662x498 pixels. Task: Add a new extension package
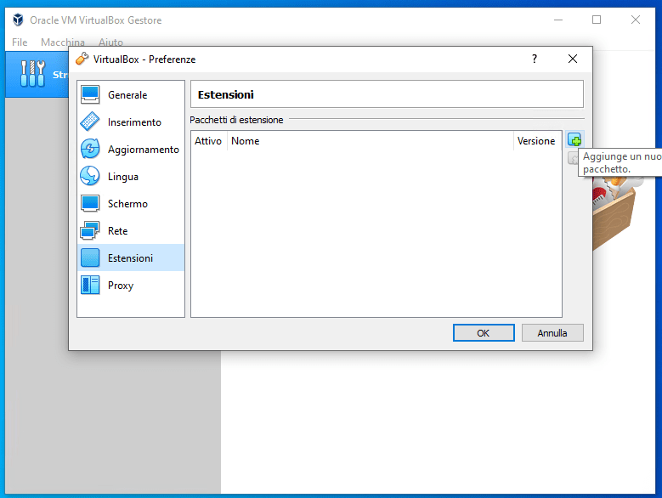click(575, 140)
